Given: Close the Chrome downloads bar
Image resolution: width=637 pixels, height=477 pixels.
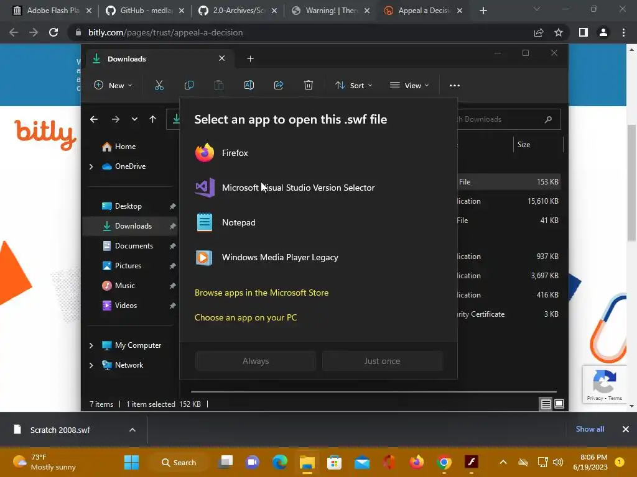Looking at the screenshot, I should tap(626, 429).
